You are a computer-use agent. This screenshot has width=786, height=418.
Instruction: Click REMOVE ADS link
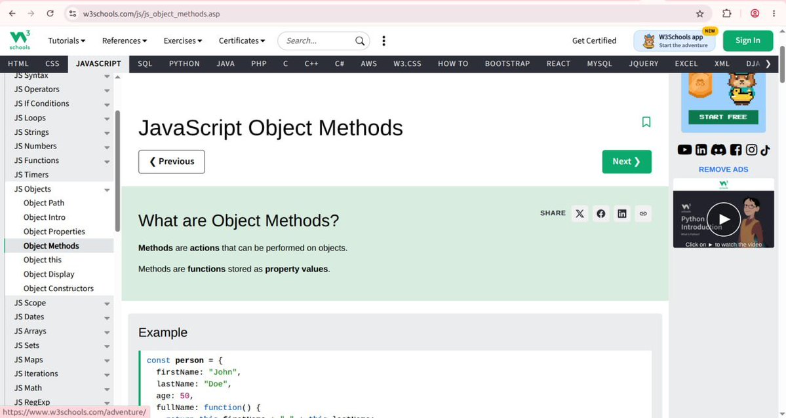(723, 169)
